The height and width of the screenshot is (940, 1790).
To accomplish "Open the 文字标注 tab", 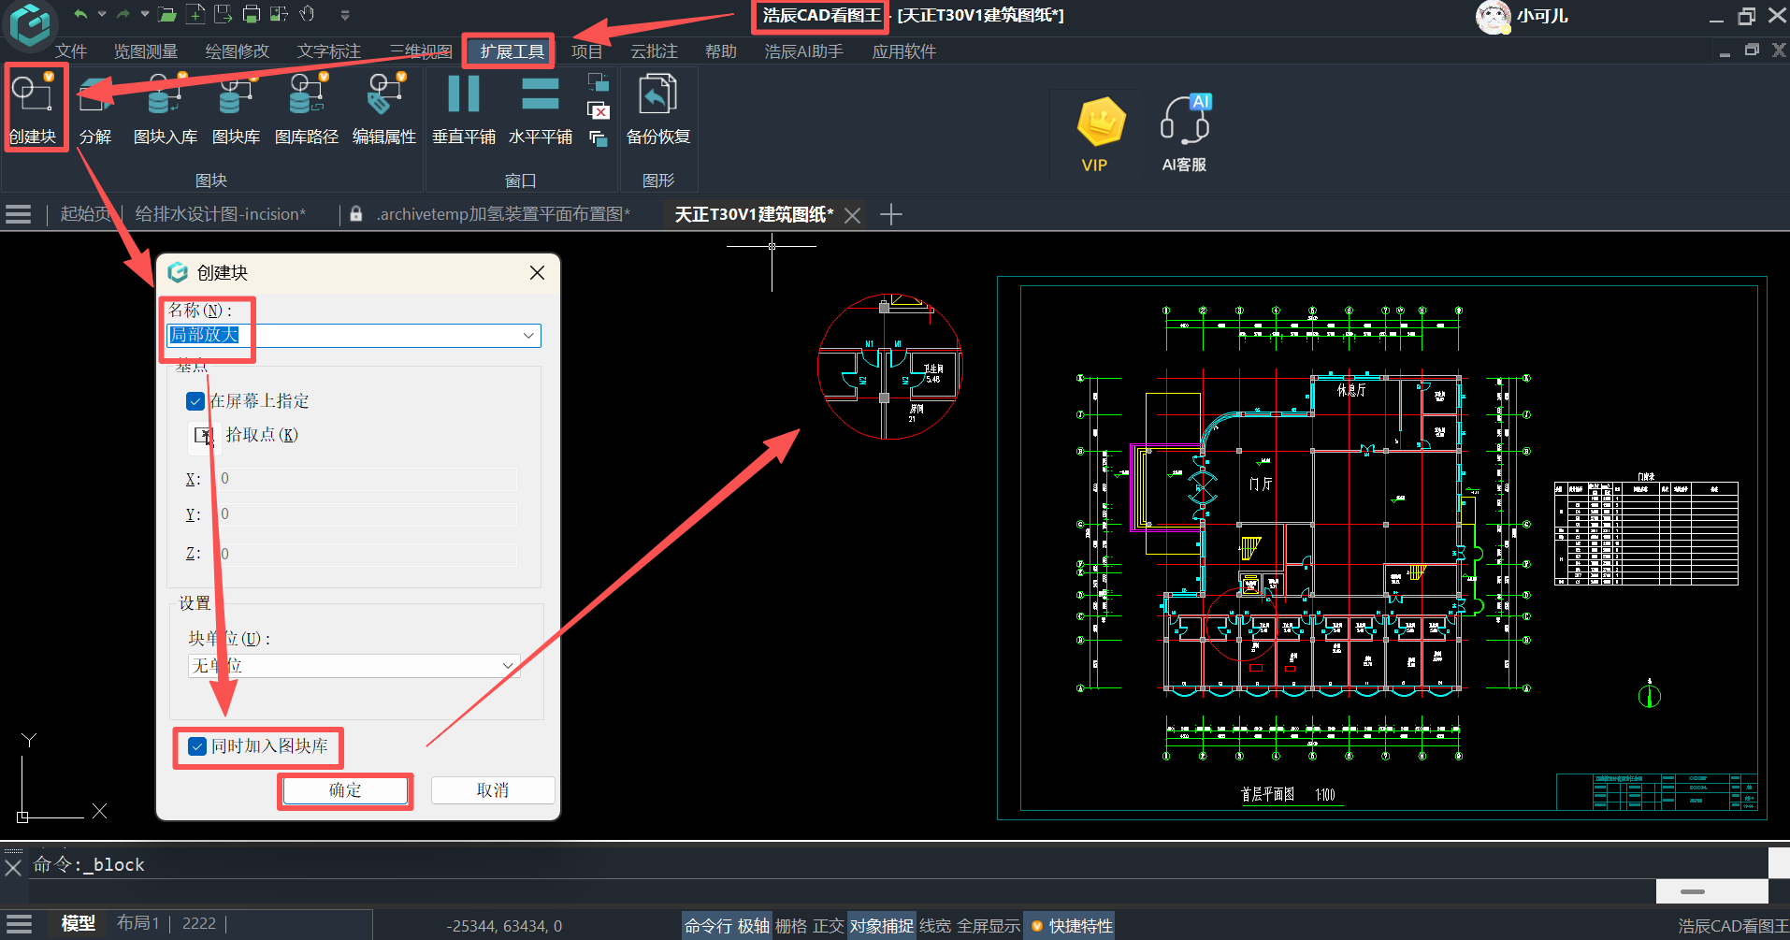I will click(329, 51).
